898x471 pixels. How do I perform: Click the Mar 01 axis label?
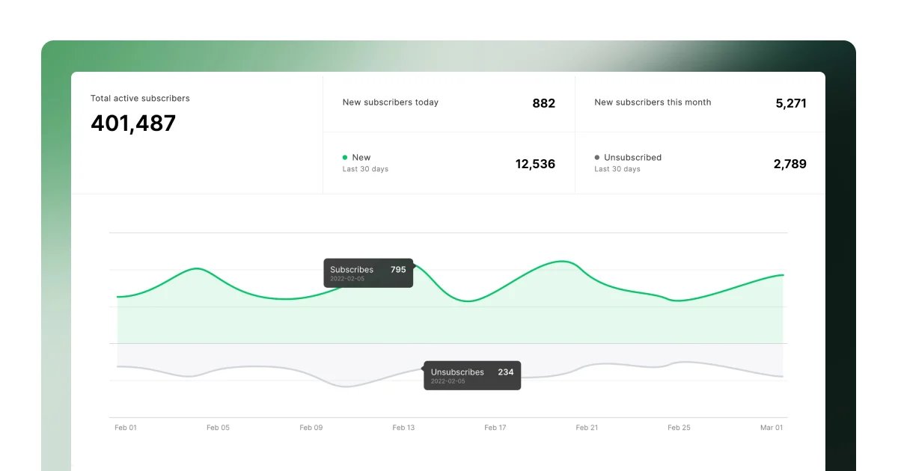[x=772, y=428]
